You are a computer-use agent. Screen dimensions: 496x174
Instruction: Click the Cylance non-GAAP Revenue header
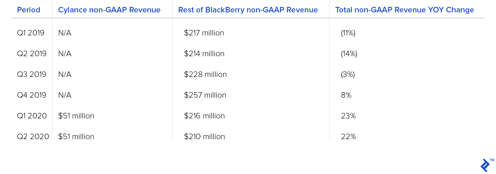tap(109, 10)
